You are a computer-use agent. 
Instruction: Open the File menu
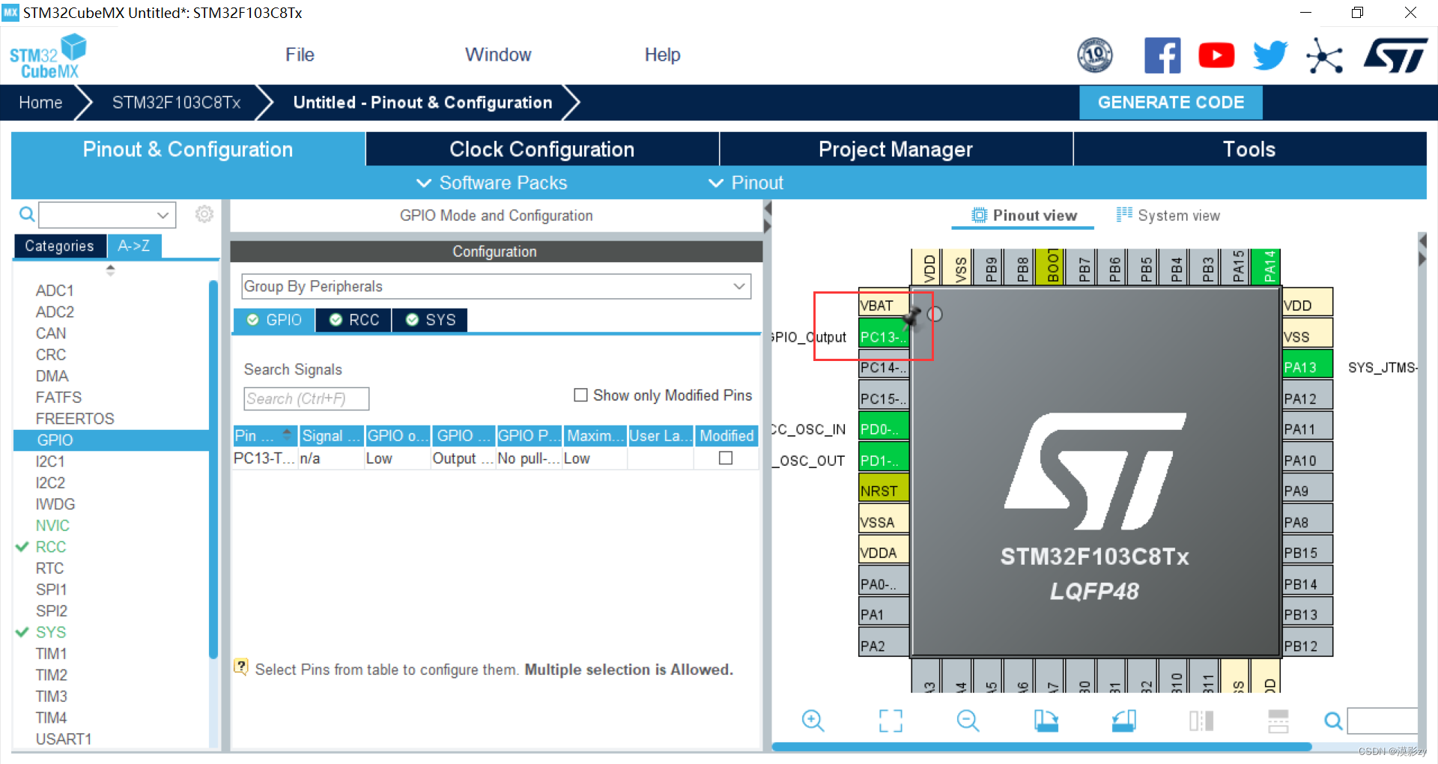point(300,55)
